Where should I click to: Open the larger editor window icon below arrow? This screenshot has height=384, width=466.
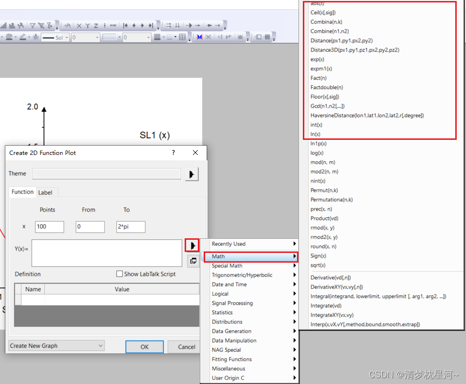193,261
